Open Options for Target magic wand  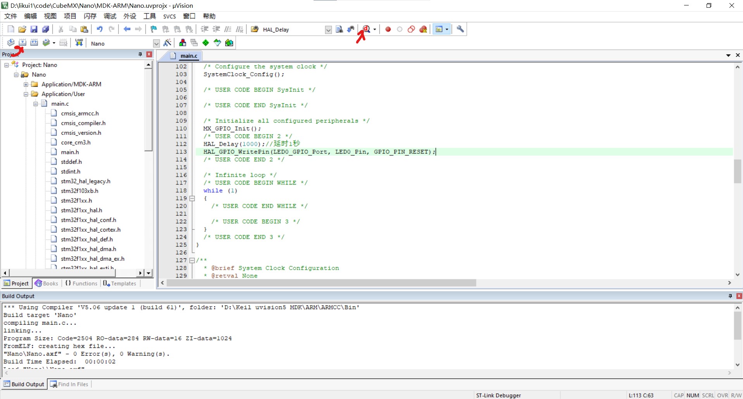[167, 43]
